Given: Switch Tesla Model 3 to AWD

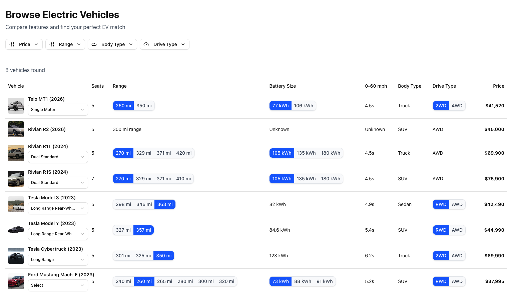Looking at the screenshot, I should (457, 204).
